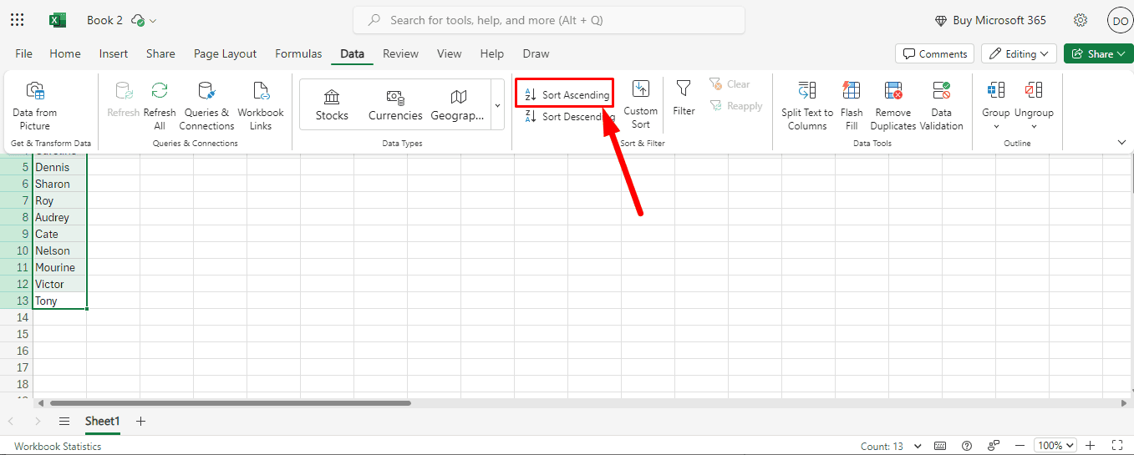Click the Excel logo icon

tap(58, 20)
